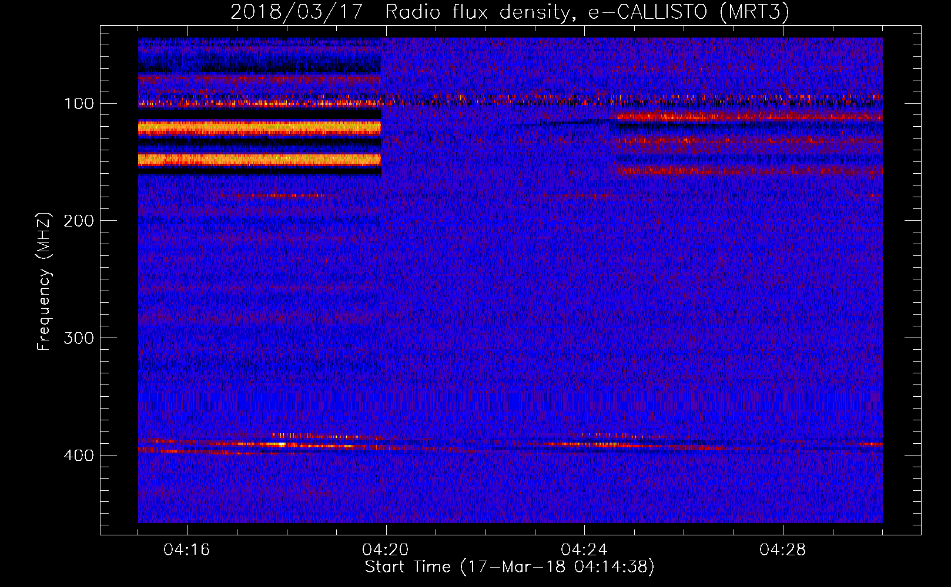Click the '200' frequency axis label
The image size is (951, 587).
[x=79, y=221]
